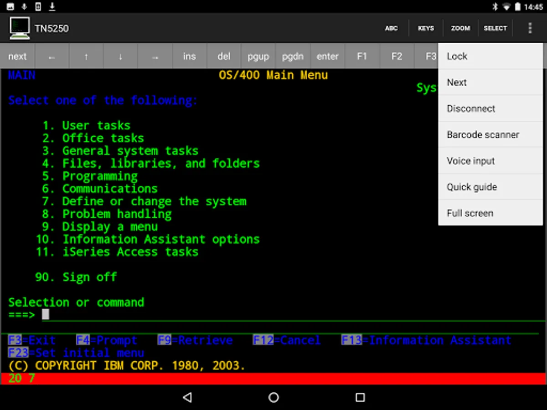Select Lock from the overflow menu
The image size is (547, 410).
[490, 56]
